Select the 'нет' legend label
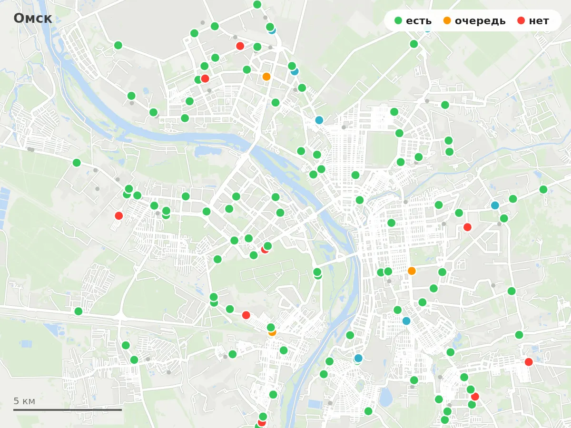This screenshot has height=428, width=571. [539, 21]
